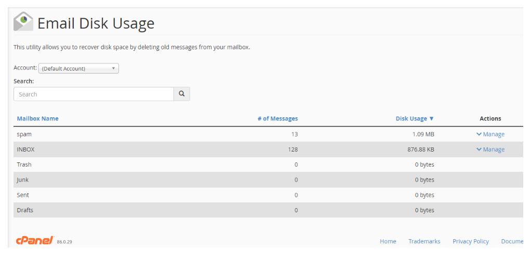
Task: Open the Home footer link
Action: point(388,241)
